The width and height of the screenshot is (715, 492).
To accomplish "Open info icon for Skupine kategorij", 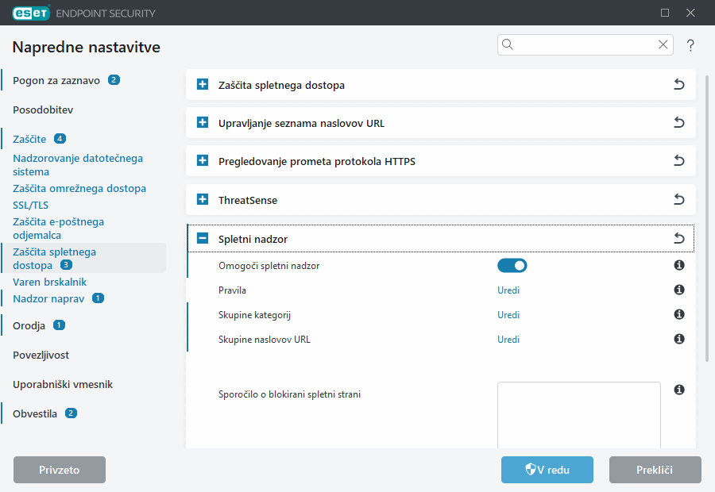I will click(x=679, y=315).
